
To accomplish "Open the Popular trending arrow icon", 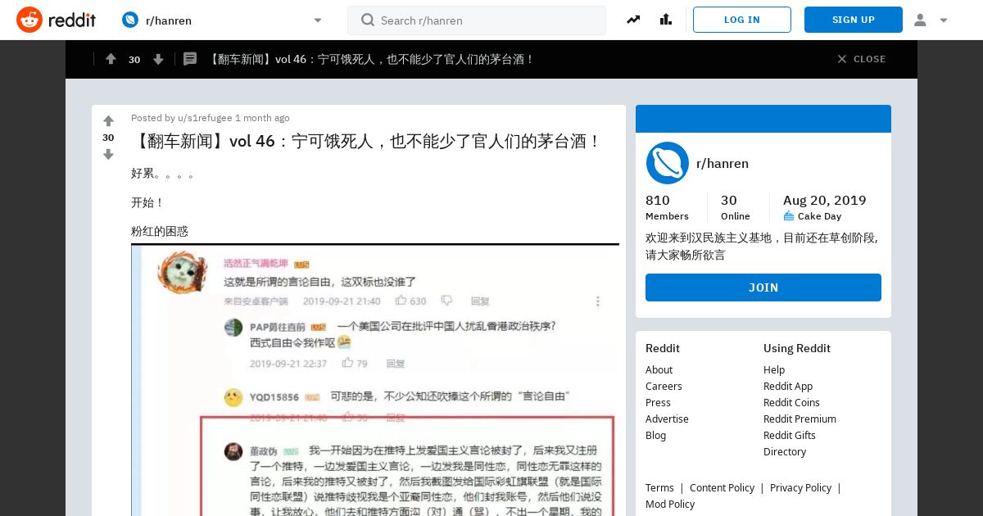I will [633, 20].
